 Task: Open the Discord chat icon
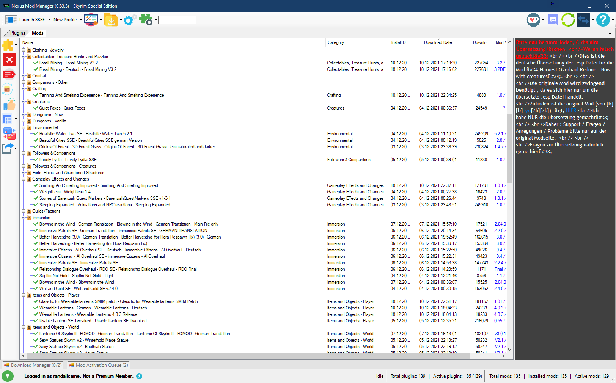pyautogui.click(x=553, y=20)
